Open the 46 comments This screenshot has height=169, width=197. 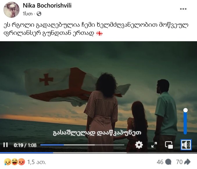pos(164,162)
